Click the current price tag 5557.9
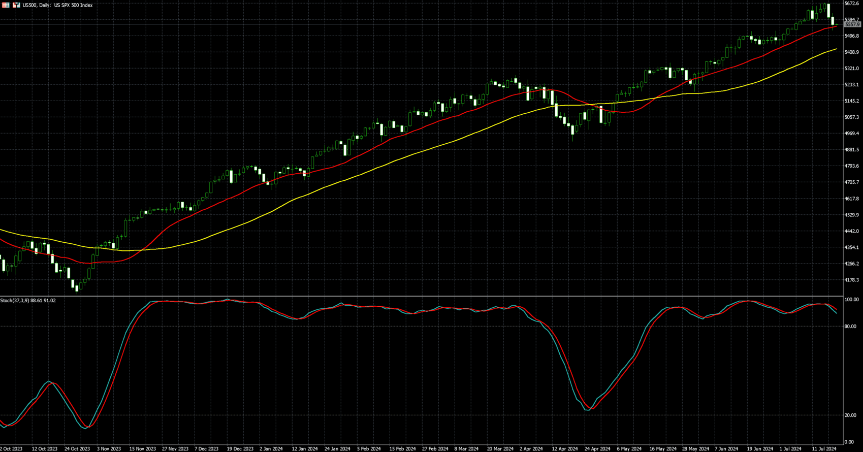863x452 pixels. pos(852,24)
